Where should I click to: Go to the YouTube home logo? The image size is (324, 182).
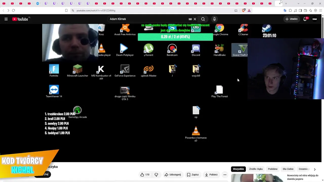click(20, 19)
